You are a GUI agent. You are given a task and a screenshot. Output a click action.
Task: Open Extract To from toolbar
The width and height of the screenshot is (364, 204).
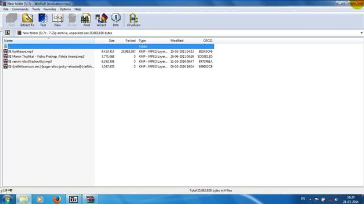[27, 20]
